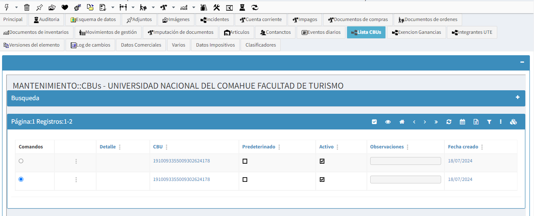Go to next page arrow
Image resolution: width=534 pixels, height=216 pixels.
tap(425, 122)
